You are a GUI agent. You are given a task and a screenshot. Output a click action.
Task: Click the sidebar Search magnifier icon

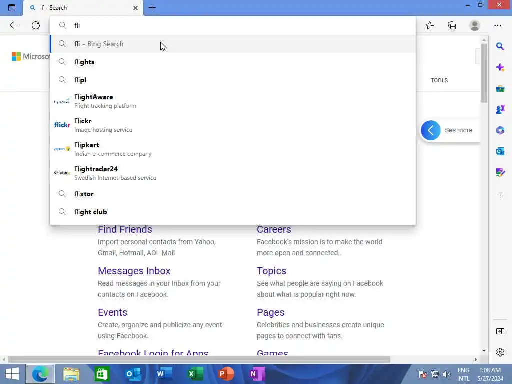(500, 46)
